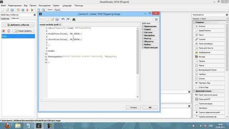Click the blue square icon in main toolbar
Viewport: 229px width, 129px height.
pos(23,10)
